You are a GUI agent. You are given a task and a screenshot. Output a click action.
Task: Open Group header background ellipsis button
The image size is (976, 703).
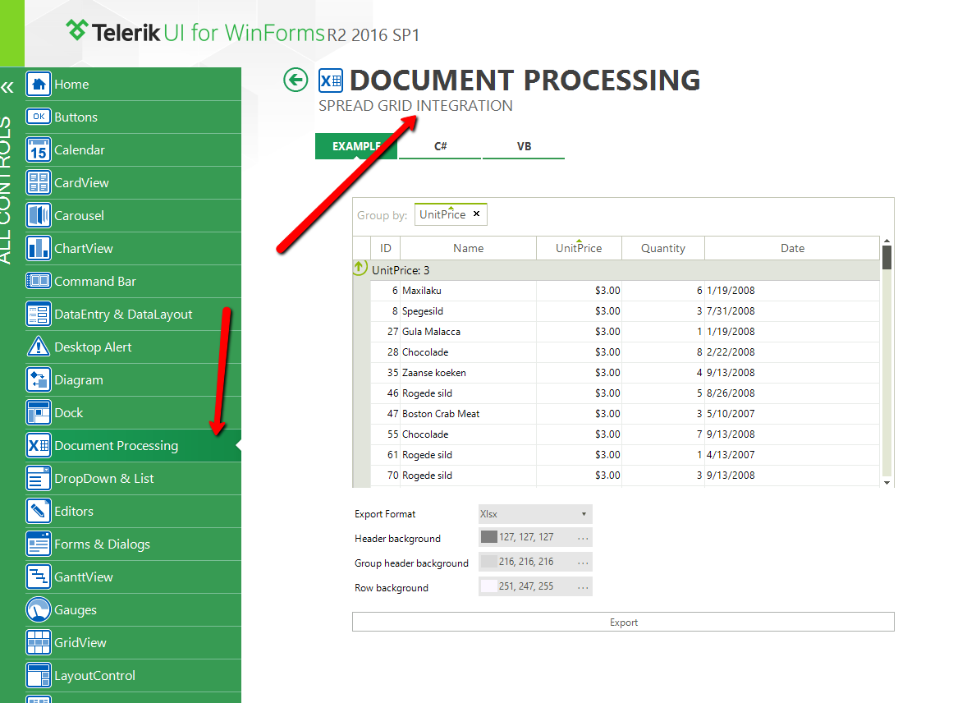click(x=583, y=563)
